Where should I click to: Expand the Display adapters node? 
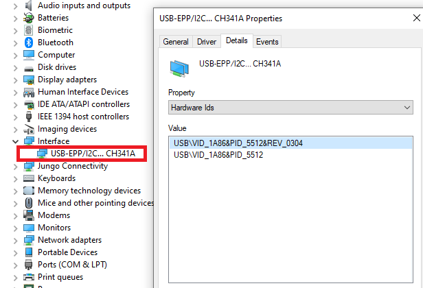click(16, 80)
